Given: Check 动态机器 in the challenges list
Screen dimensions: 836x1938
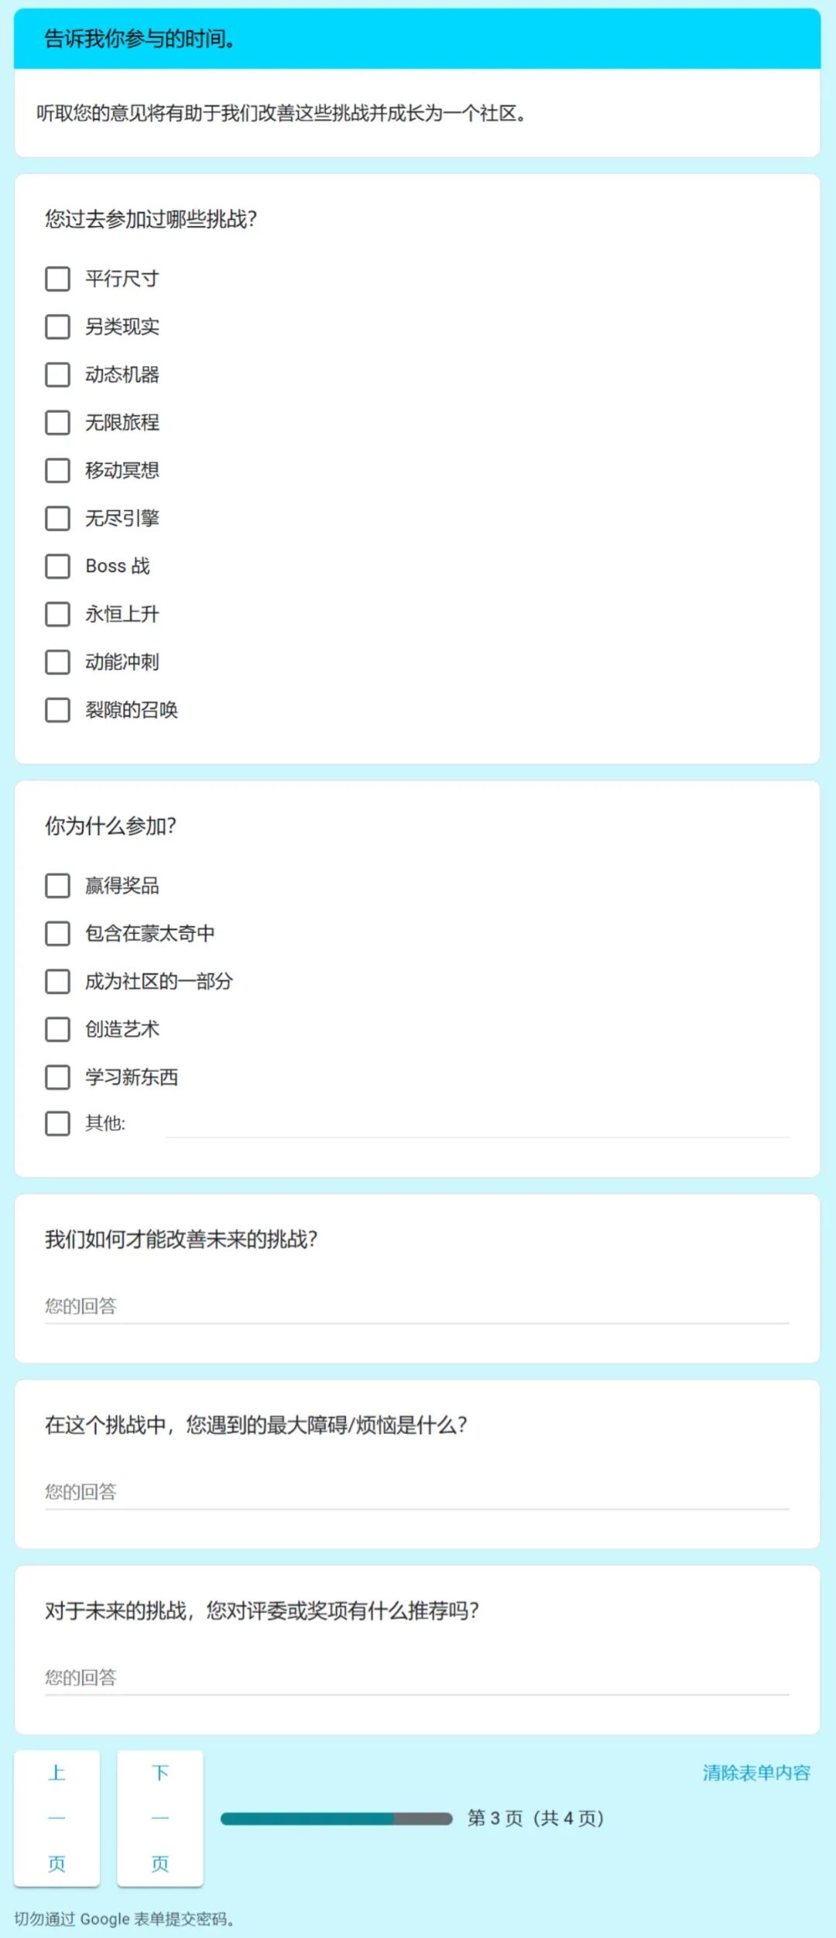Looking at the screenshot, I should [x=57, y=376].
